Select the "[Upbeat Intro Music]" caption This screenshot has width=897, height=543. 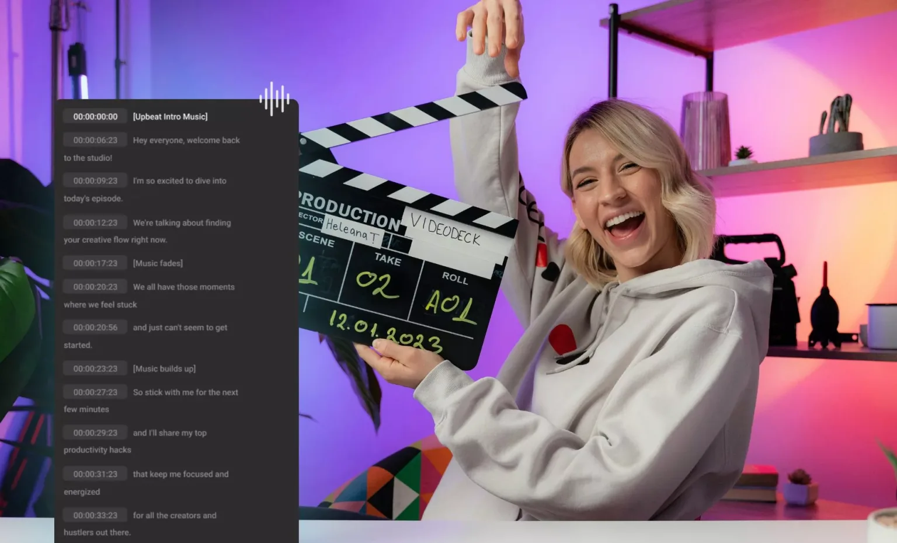[170, 117]
